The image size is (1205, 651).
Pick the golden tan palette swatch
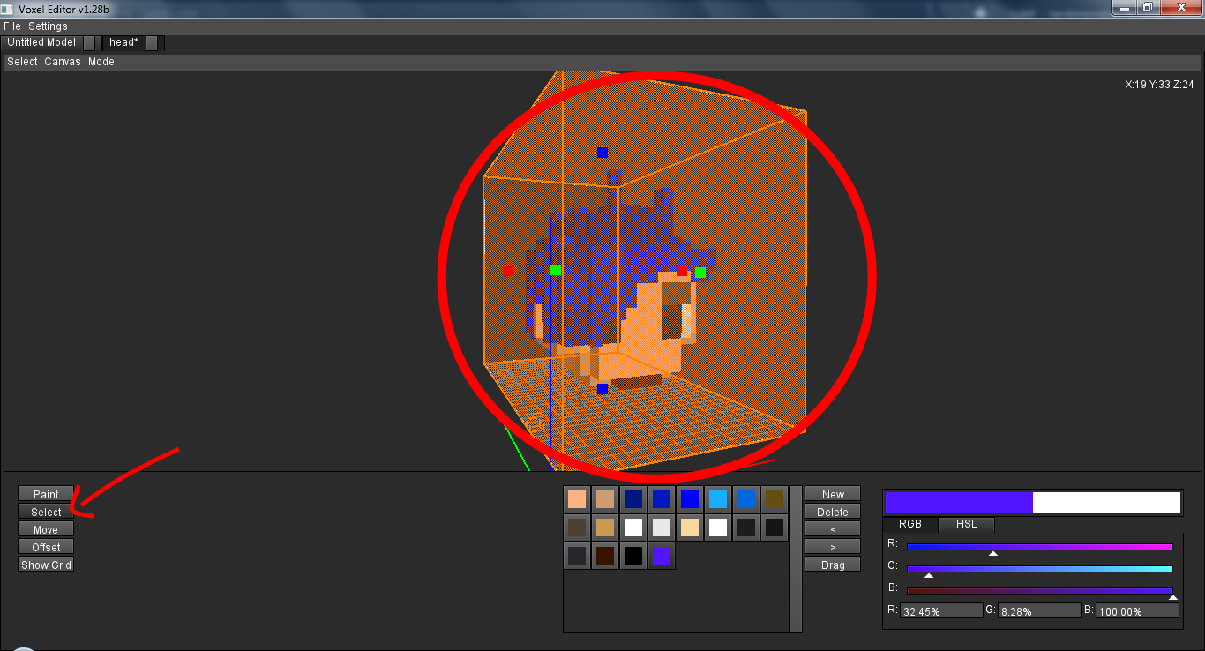click(x=605, y=528)
